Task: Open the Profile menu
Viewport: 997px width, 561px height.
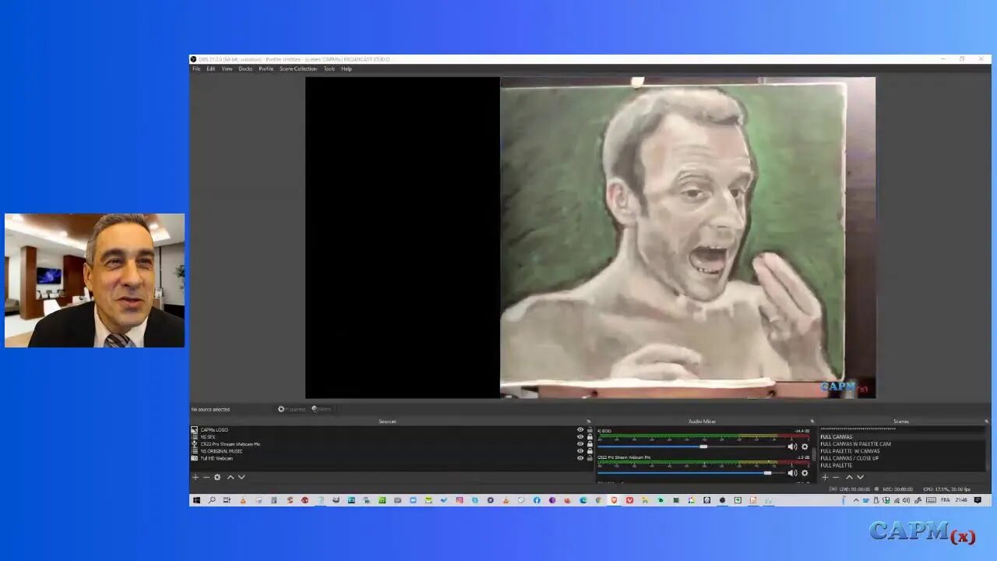Action: pos(266,69)
